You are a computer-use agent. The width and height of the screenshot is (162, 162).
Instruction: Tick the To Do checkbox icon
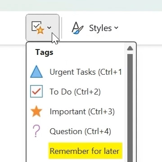click(x=36, y=91)
